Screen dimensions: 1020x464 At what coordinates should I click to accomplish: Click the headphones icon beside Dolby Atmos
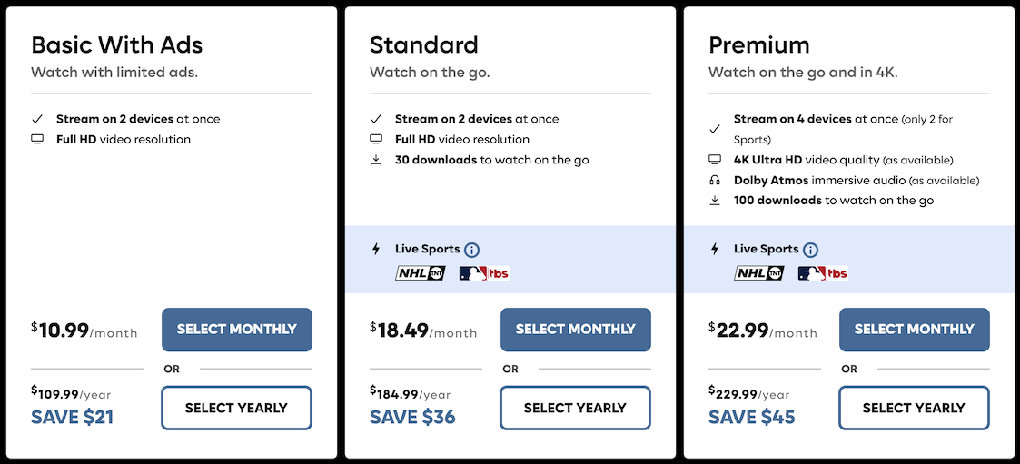(715, 180)
